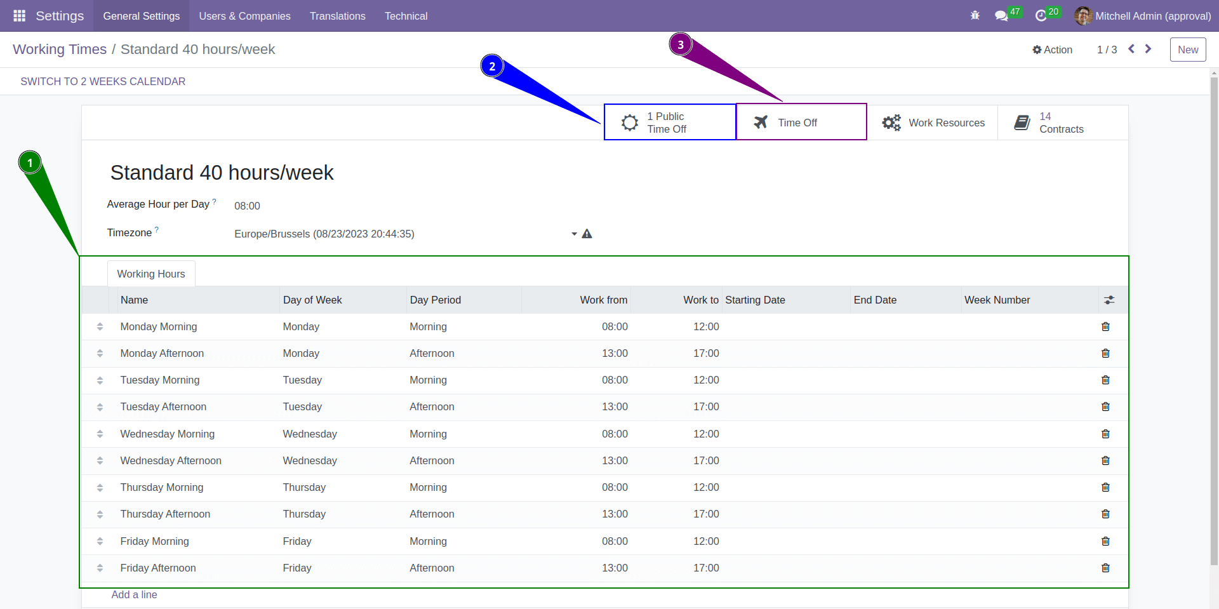Open Users & Companies menu

click(244, 16)
